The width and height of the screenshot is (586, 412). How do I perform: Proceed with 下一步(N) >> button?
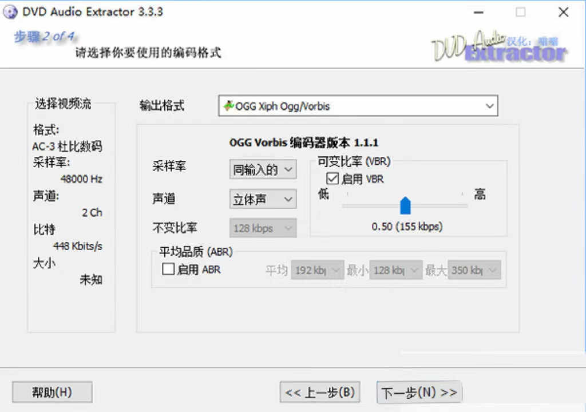tap(419, 392)
